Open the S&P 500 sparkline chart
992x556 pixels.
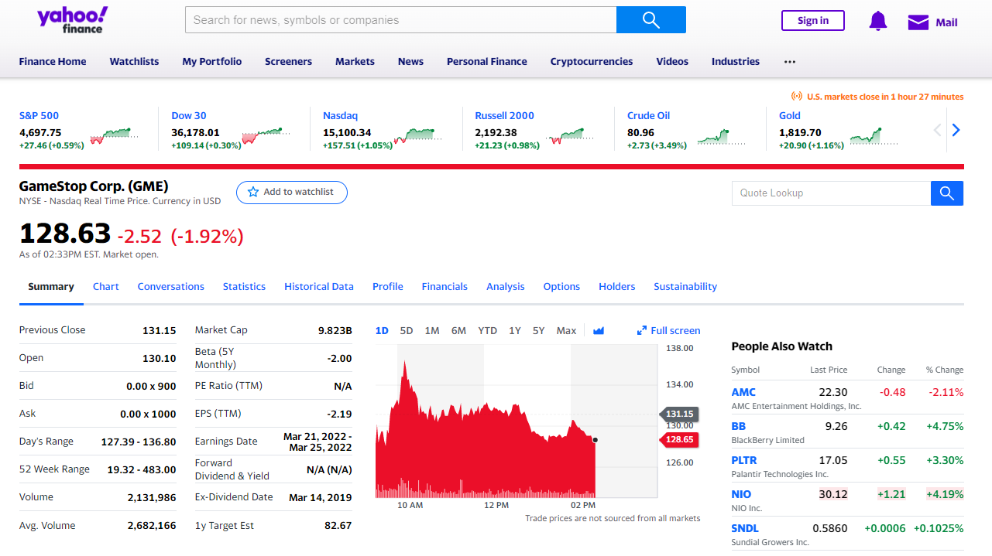coord(114,137)
